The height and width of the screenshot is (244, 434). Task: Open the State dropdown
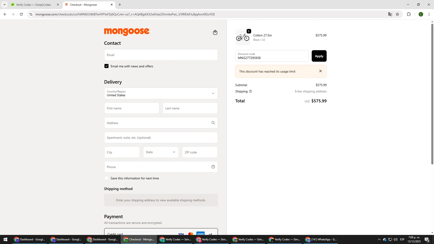click(161, 152)
